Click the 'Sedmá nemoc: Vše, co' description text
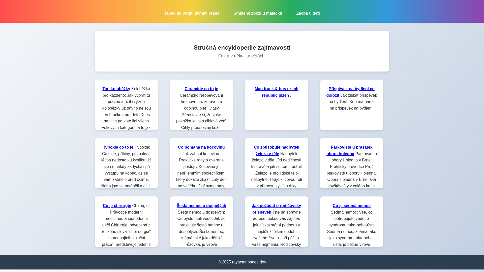The width and height of the screenshot is (484, 272). (352, 228)
